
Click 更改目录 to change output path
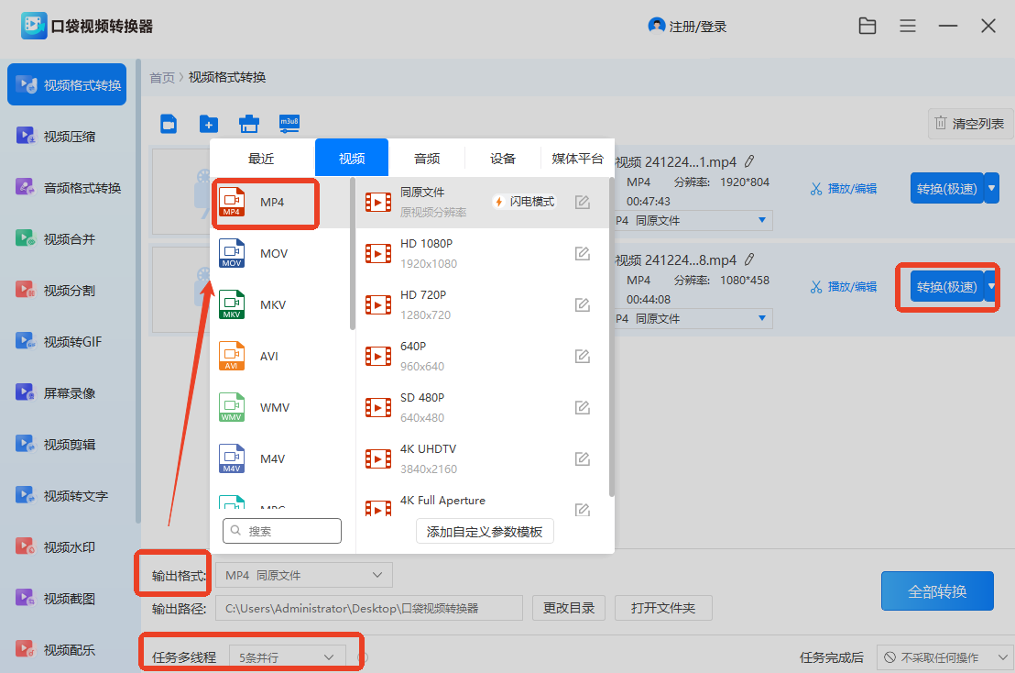pos(568,607)
